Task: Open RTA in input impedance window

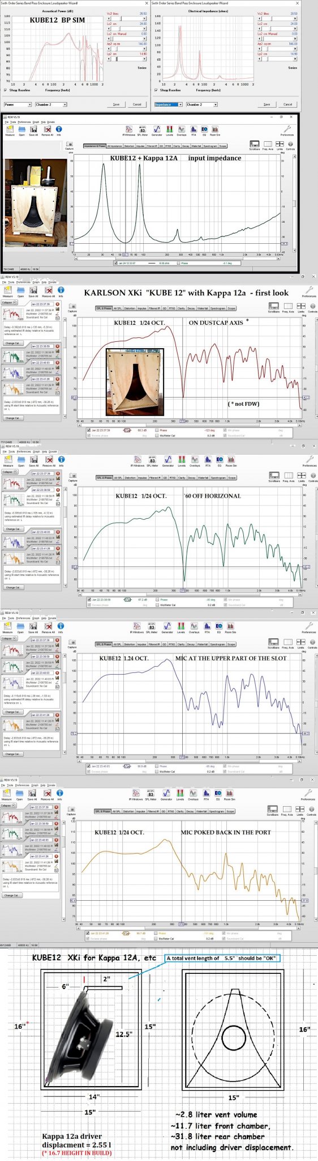Action: [194, 130]
